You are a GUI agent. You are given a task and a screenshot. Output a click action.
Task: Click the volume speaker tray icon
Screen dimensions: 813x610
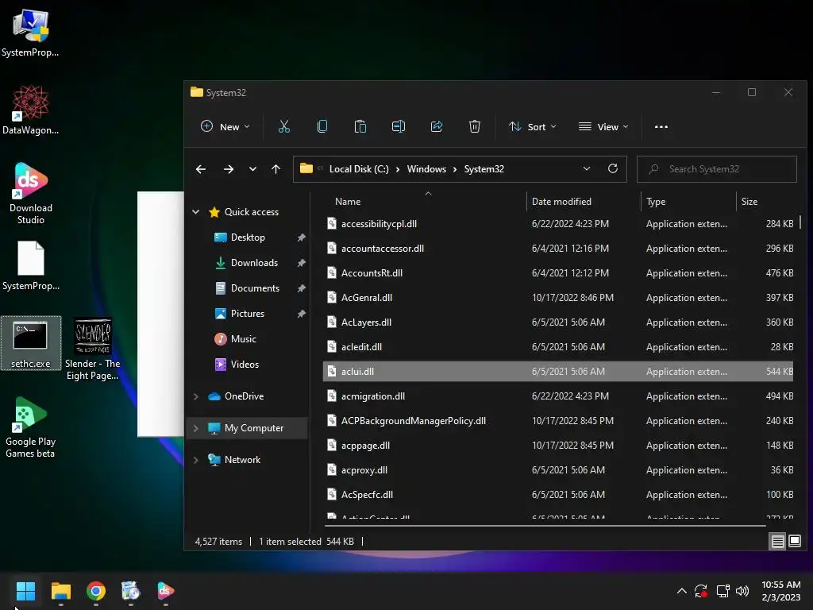742,591
